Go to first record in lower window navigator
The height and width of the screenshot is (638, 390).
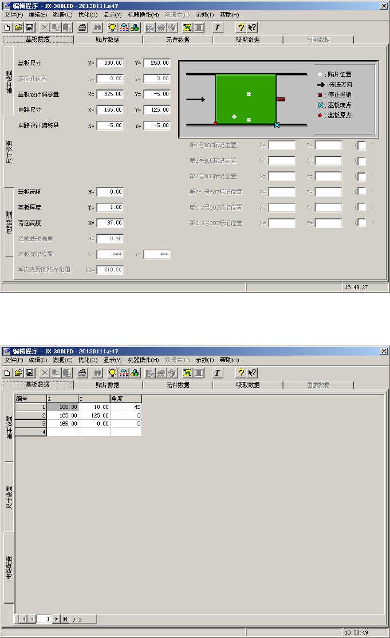[x=23, y=619]
